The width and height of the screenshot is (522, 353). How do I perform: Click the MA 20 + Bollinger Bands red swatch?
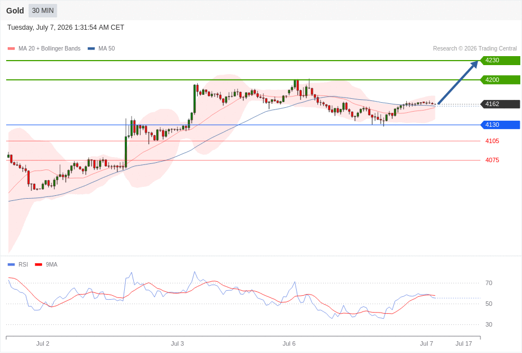point(11,48)
